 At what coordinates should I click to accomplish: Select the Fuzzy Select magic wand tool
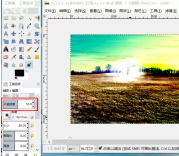point(29,18)
